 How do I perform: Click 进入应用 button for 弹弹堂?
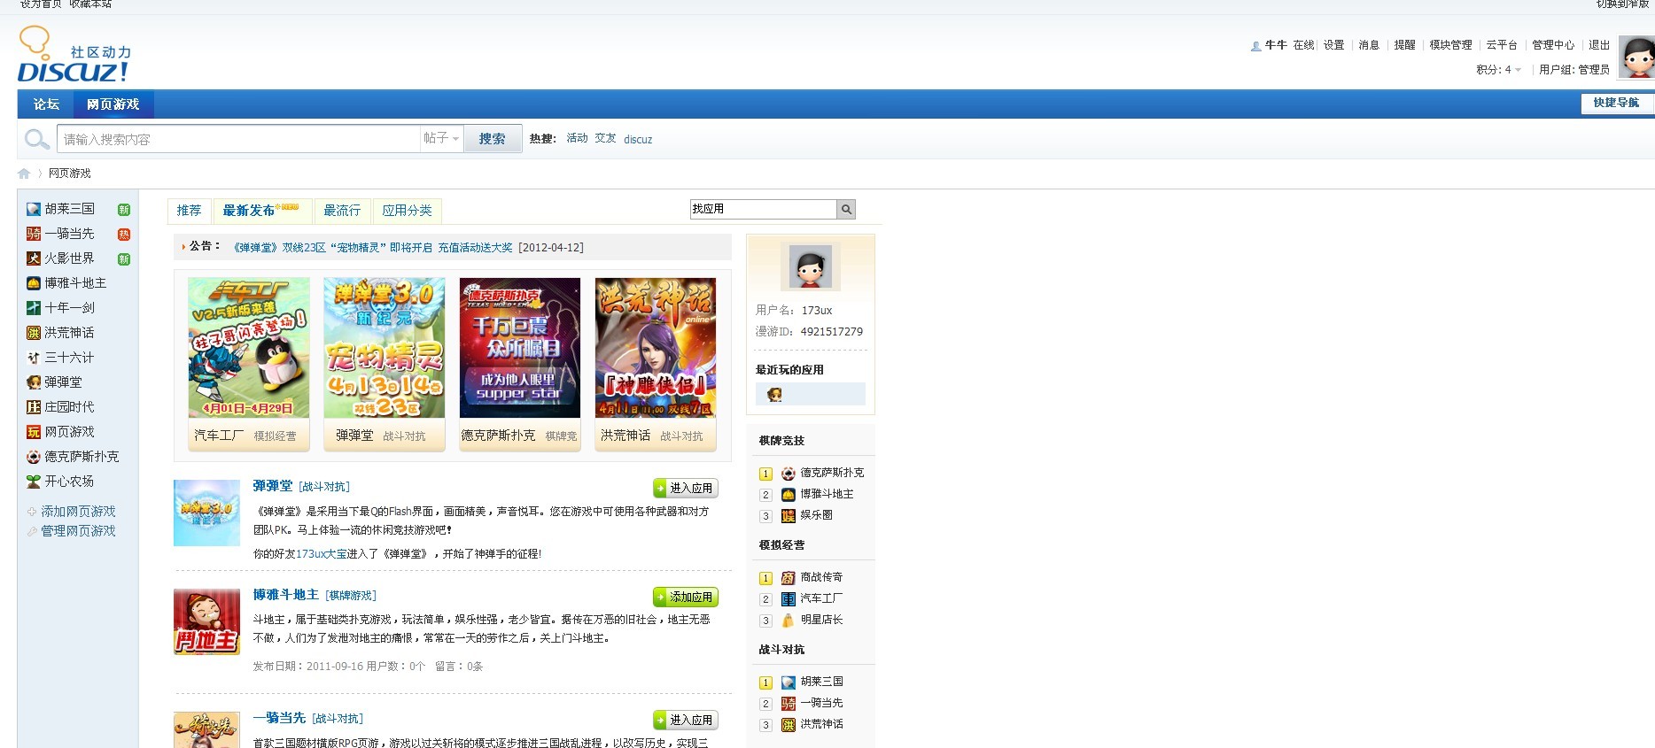[x=686, y=488]
